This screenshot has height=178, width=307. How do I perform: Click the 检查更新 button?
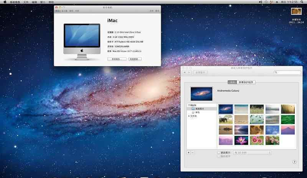point(135,59)
